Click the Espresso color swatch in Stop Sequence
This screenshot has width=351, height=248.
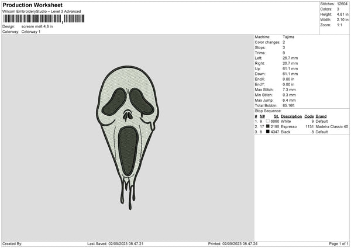pos(267,126)
